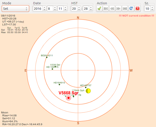Click the fast-forward double-arrow button
This screenshot has height=127, width=156.
coord(118,9)
